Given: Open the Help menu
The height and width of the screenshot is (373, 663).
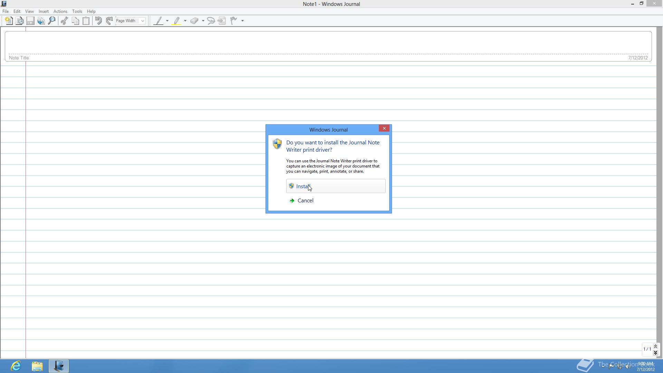Looking at the screenshot, I should 91,11.
